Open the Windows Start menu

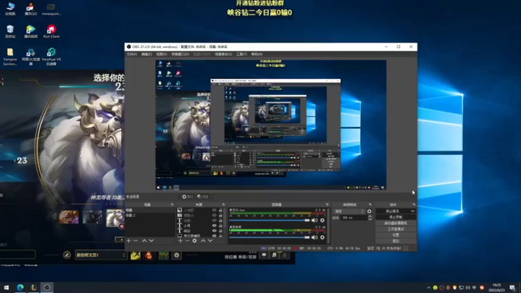[7, 287]
